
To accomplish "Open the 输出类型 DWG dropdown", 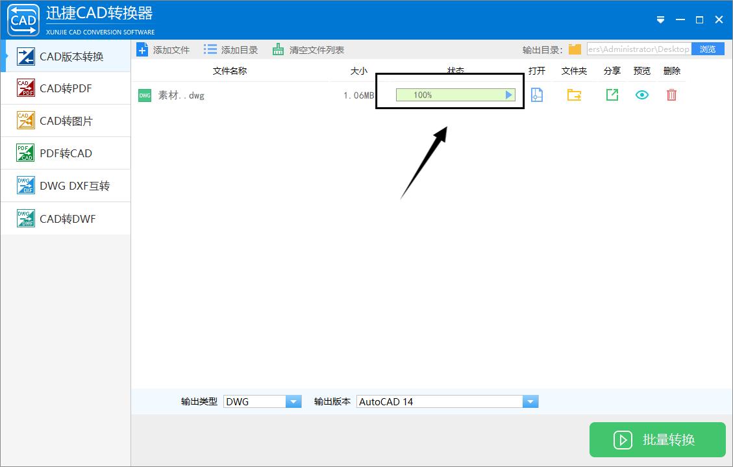I will pyautogui.click(x=294, y=401).
